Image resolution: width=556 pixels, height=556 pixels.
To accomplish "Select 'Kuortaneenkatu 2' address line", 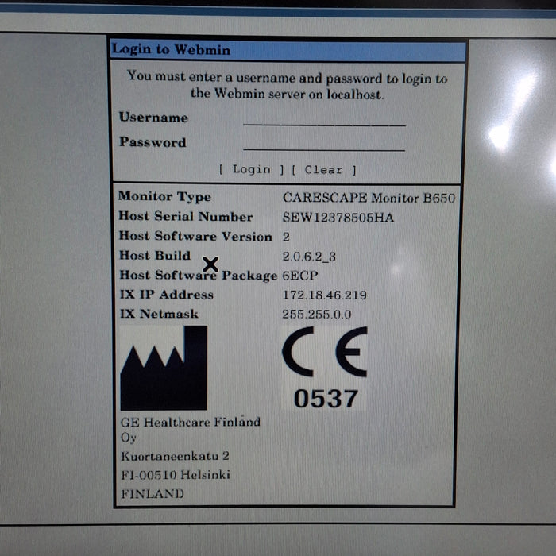I will [x=176, y=456].
